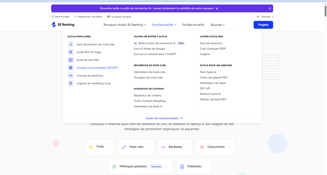Screen dimensions: 327x175
Task: Select Générateur de mots-clés menu entry
Action: point(149,72)
